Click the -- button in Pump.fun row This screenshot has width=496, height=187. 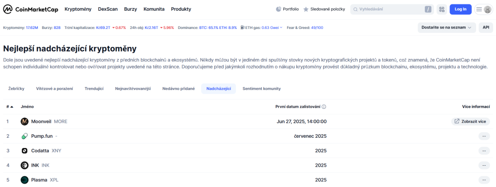click(484, 136)
